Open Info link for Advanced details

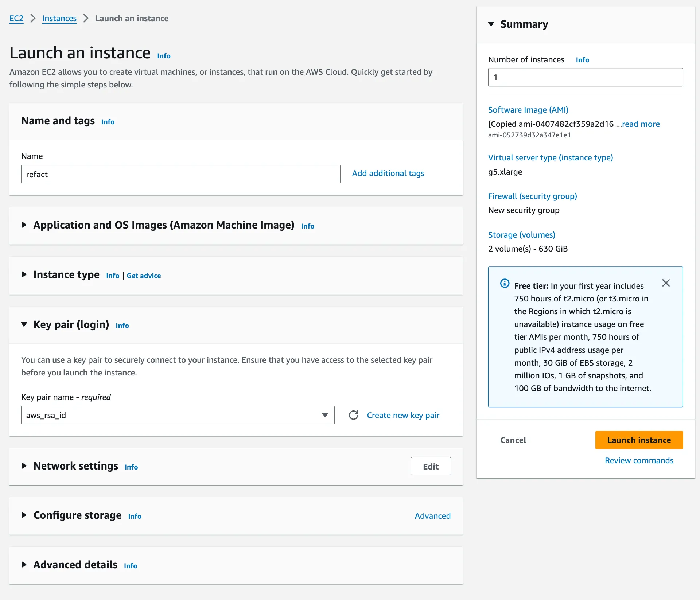pyautogui.click(x=131, y=566)
